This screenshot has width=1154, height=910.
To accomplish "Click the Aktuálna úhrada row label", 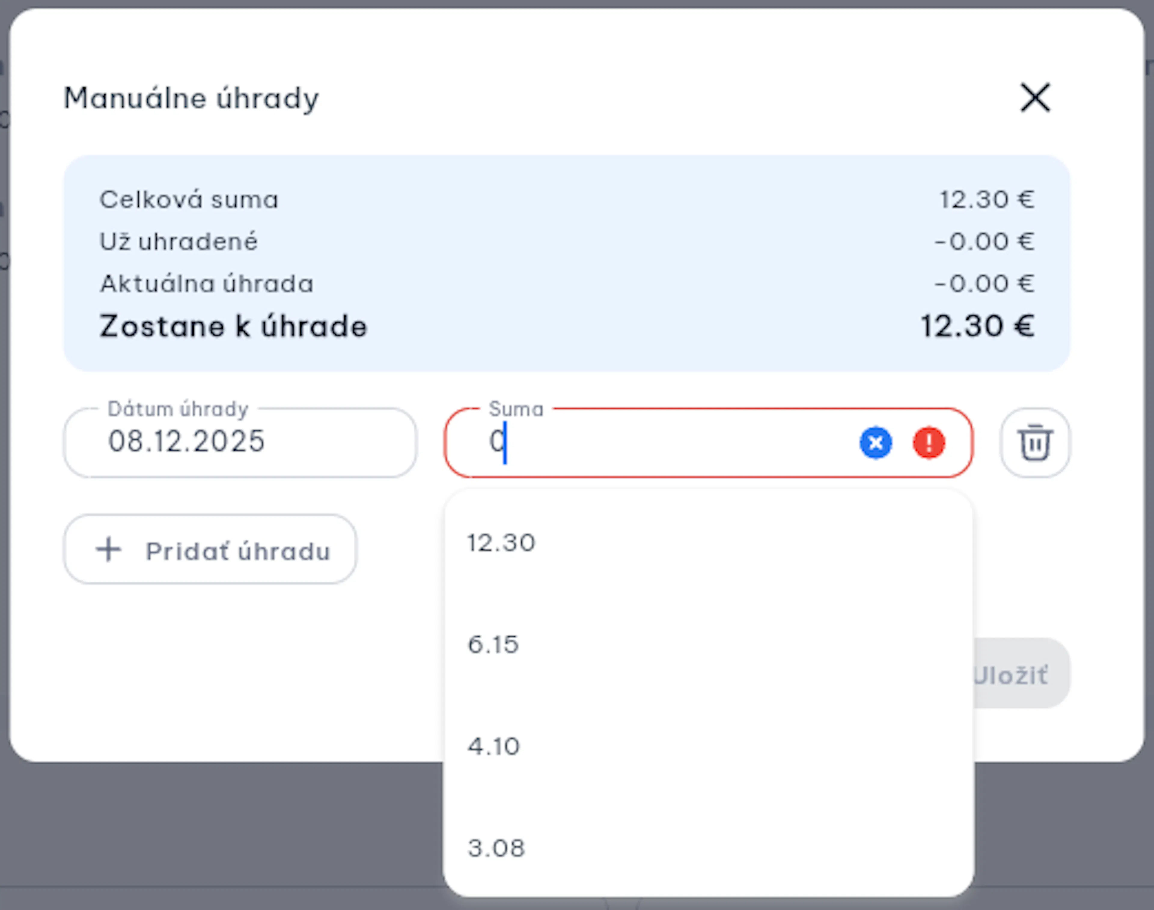I will coord(207,283).
